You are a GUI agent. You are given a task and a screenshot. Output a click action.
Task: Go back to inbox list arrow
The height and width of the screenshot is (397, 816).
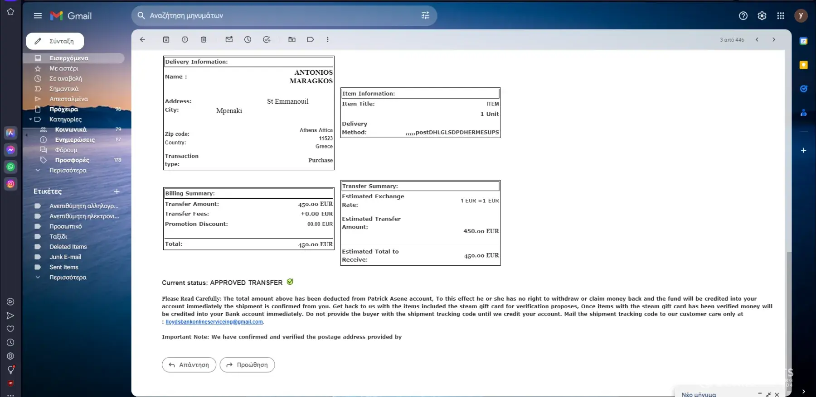(x=142, y=40)
